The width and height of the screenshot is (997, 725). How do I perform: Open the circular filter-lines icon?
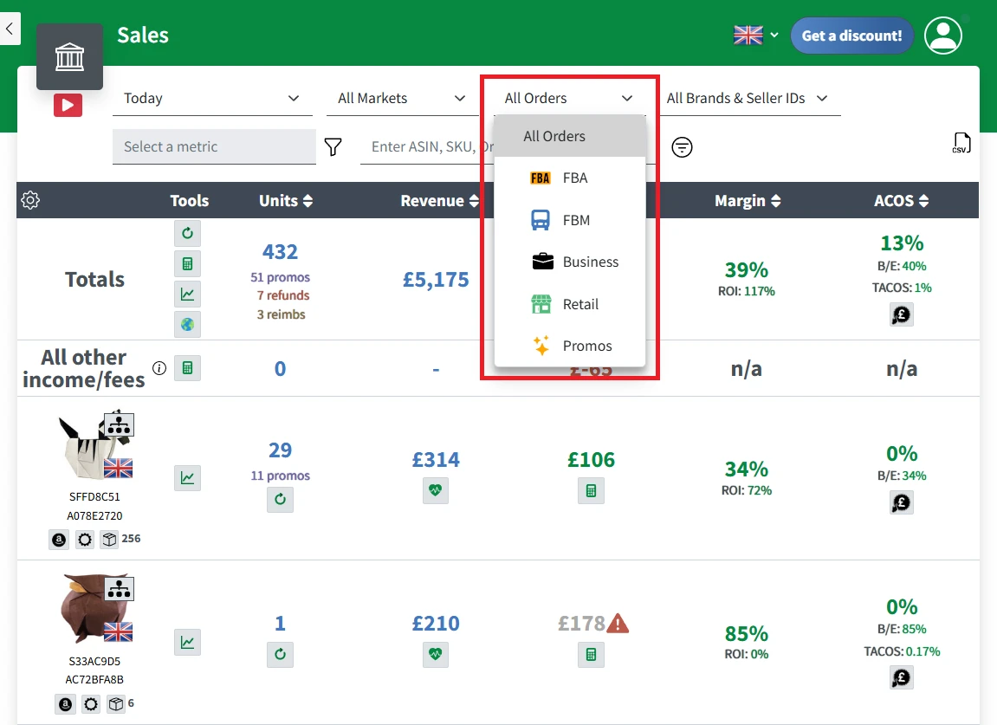point(682,147)
